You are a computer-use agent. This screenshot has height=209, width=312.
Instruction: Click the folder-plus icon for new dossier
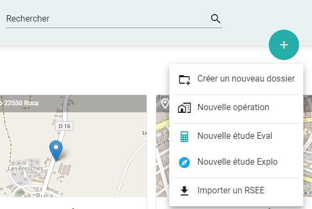point(184,80)
